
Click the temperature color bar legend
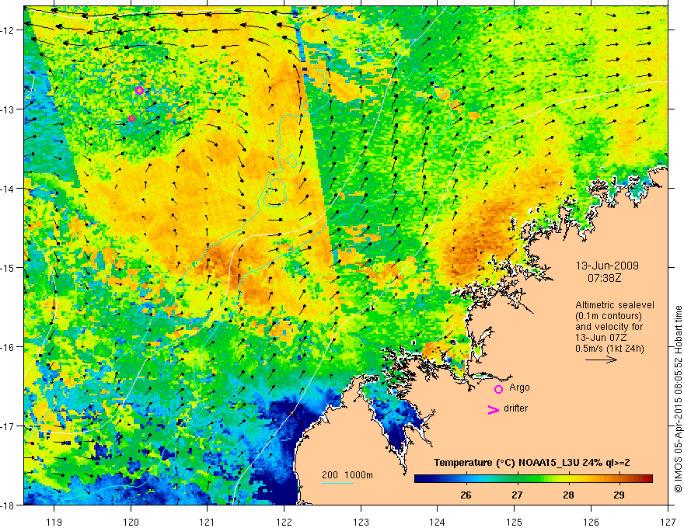[x=533, y=478]
